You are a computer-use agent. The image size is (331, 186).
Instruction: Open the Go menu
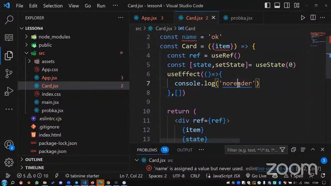(88, 6)
